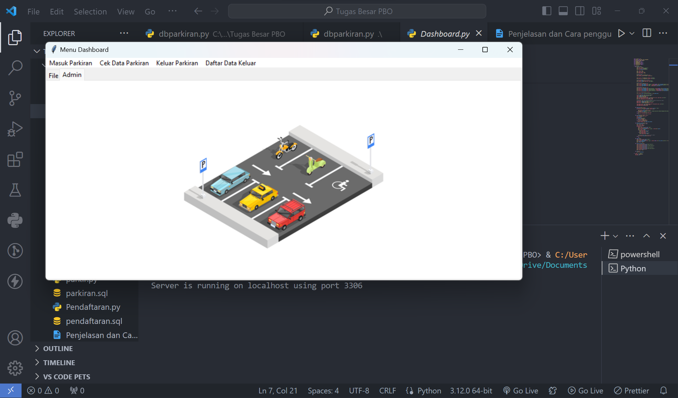The image size is (678, 398).
Task: Click the editor minimap slider
Action: click(x=673, y=65)
